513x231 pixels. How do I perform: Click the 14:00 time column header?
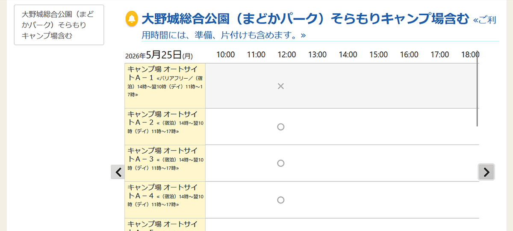tap(348, 55)
